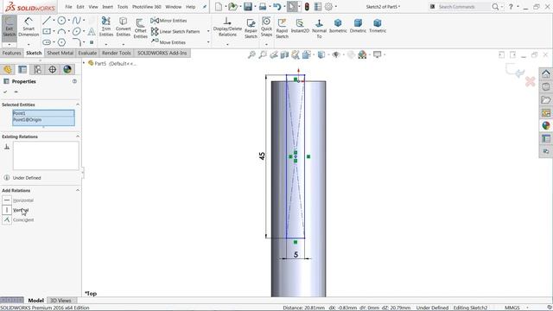Switch to the Evaluate tab
The width and height of the screenshot is (553, 311).
[87, 53]
